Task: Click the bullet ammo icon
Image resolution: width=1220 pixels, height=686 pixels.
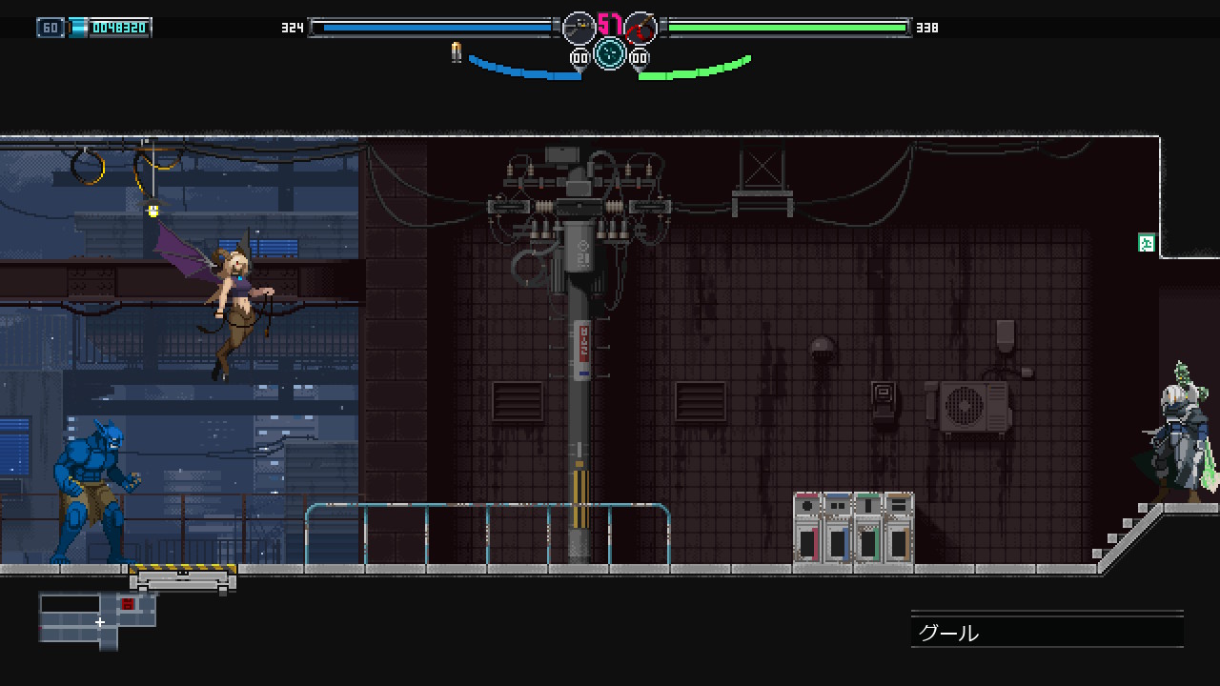Action: [457, 52]
